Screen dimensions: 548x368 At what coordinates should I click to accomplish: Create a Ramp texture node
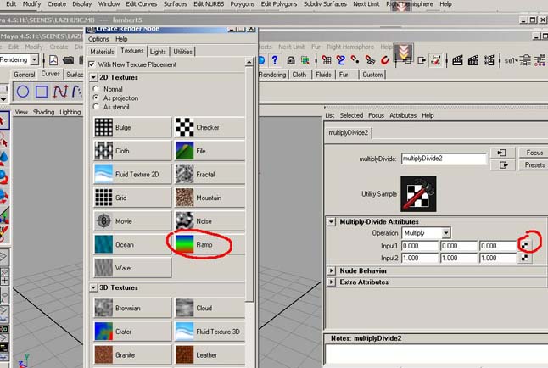point(210,244)
